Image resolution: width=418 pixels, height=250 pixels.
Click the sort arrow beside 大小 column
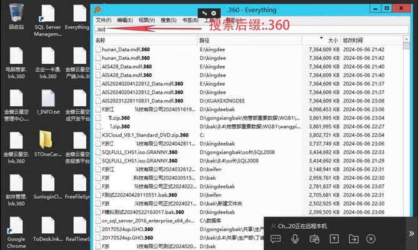tap(321, 38)
